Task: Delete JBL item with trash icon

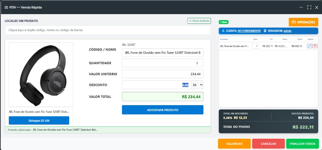Action: (315, 46)
